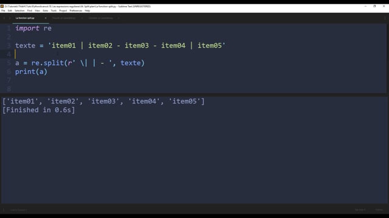
Task: Open the View menu
Action: coord(37,11)
